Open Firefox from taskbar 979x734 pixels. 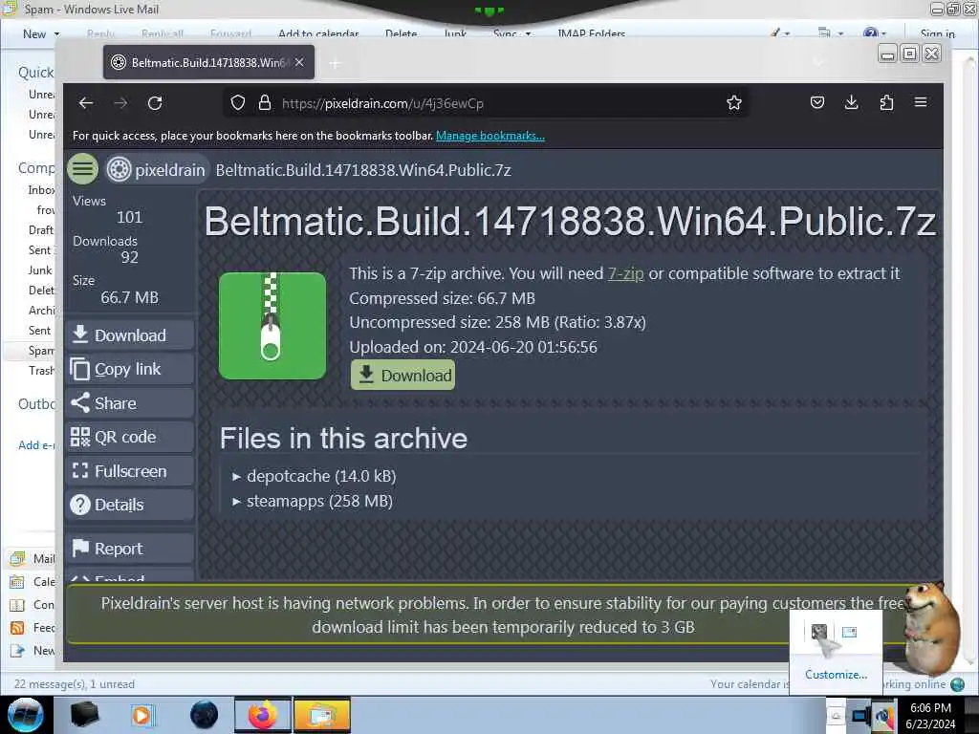(263, 715)
